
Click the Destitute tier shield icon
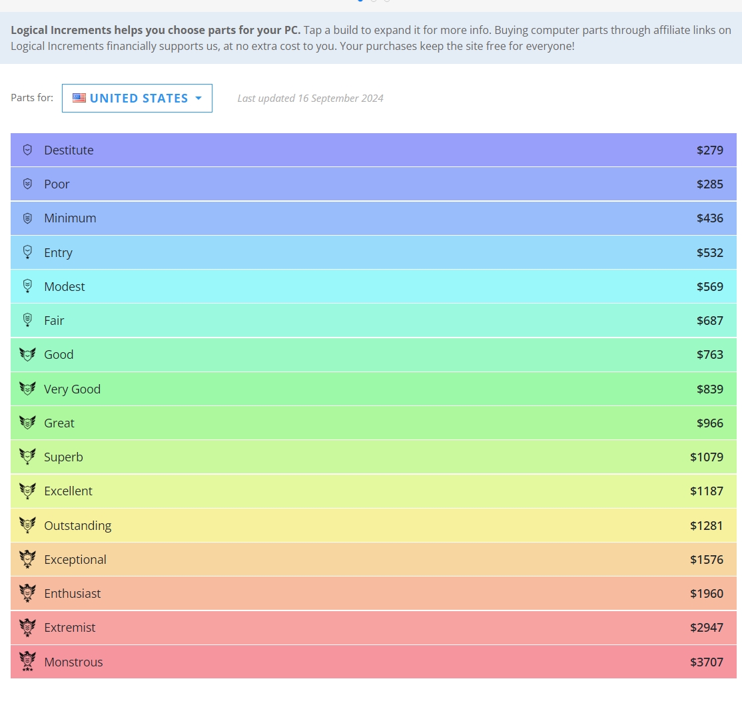(x=27, y=150)
